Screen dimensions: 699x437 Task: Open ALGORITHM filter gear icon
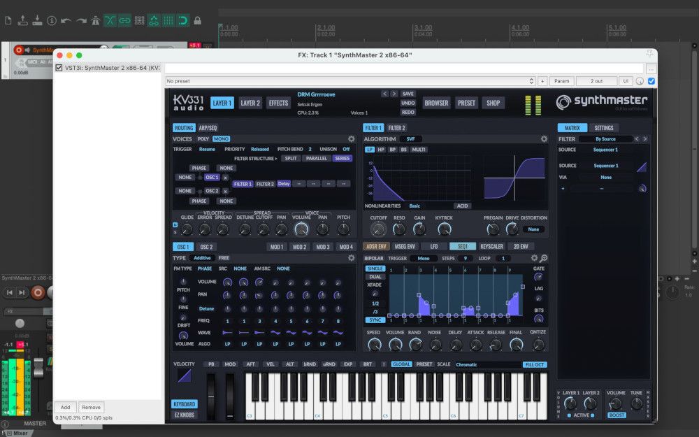click(x=544, y=139)
